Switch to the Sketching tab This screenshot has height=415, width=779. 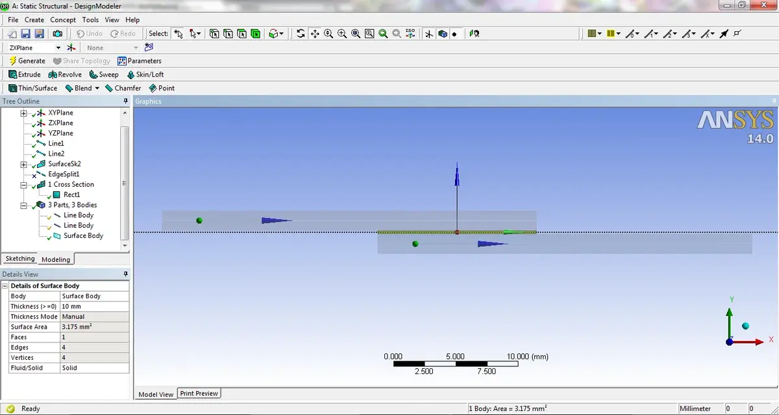[x=19, y=259]
